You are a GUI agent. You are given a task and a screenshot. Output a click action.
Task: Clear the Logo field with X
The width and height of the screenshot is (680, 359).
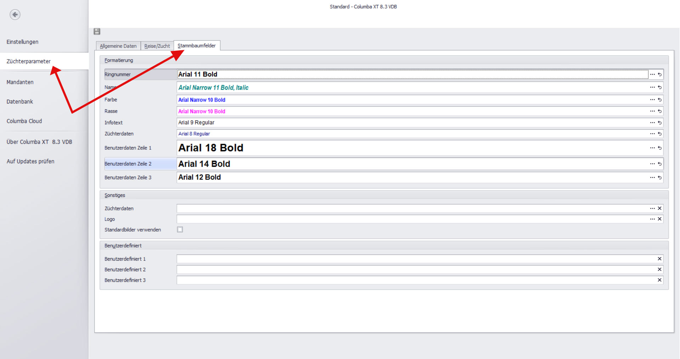click(659, 219)
